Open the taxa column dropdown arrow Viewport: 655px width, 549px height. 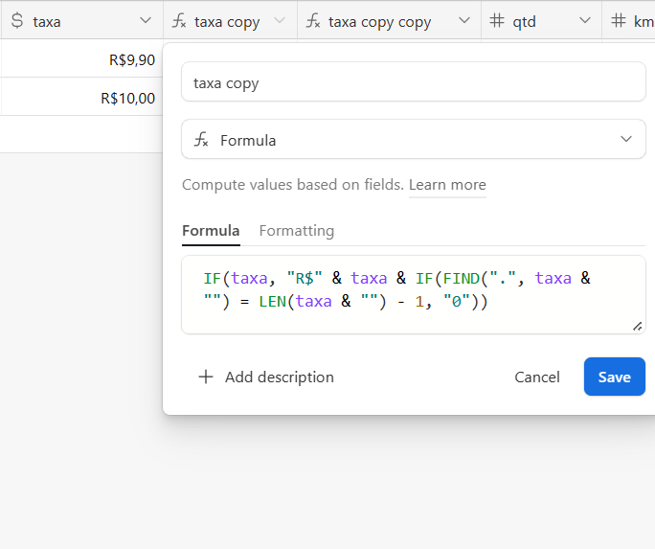click(146, 20)
